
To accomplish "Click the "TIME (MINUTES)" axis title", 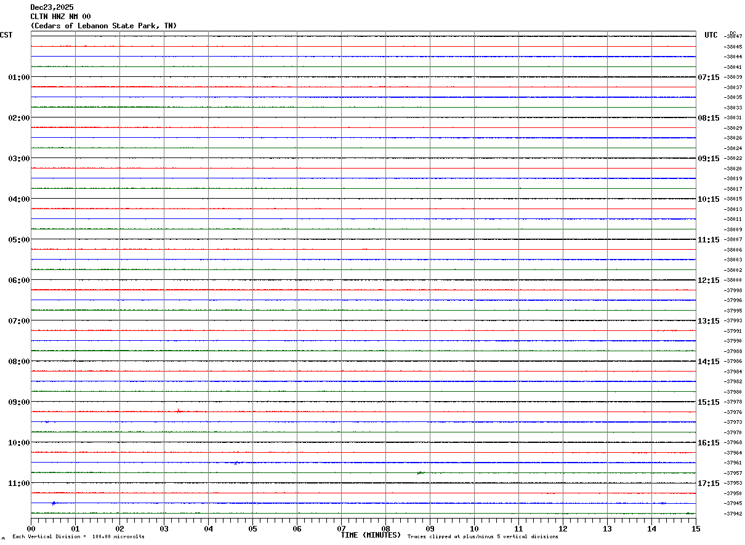I will click(371, 535).
